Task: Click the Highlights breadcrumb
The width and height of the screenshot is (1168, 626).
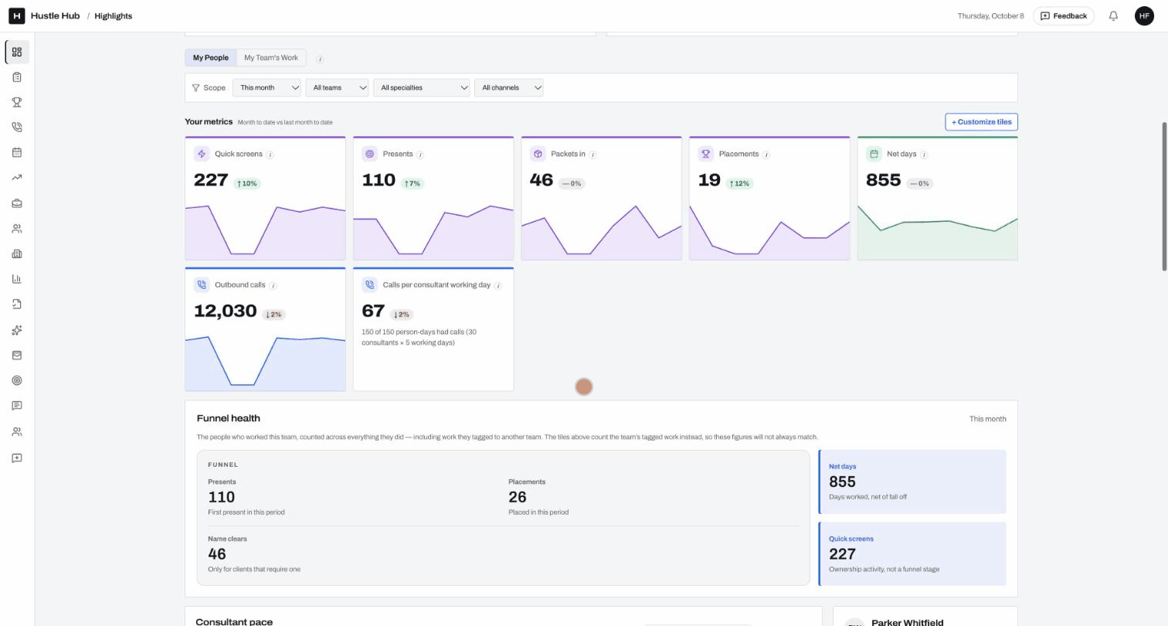Action: click(x=114, y=15)
